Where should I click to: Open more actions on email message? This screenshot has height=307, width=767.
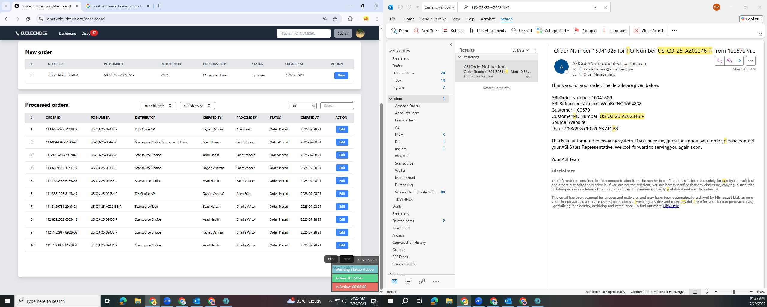[751, 61]
